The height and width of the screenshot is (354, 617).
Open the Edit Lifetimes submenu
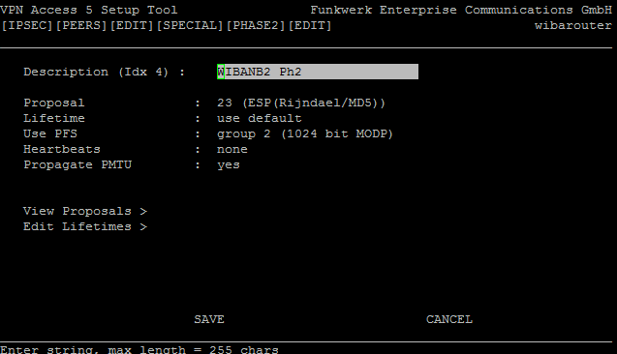point(85,226)
